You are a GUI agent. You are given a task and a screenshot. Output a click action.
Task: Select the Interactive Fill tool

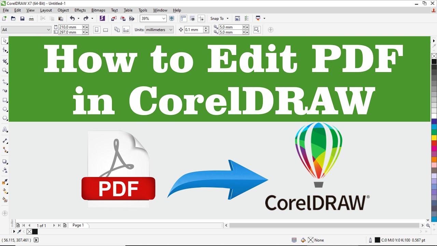[5, 191]
